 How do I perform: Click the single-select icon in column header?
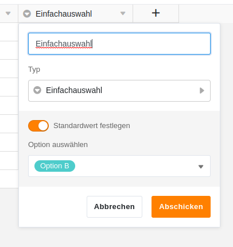pyautogui.click(x=27, y=14)
